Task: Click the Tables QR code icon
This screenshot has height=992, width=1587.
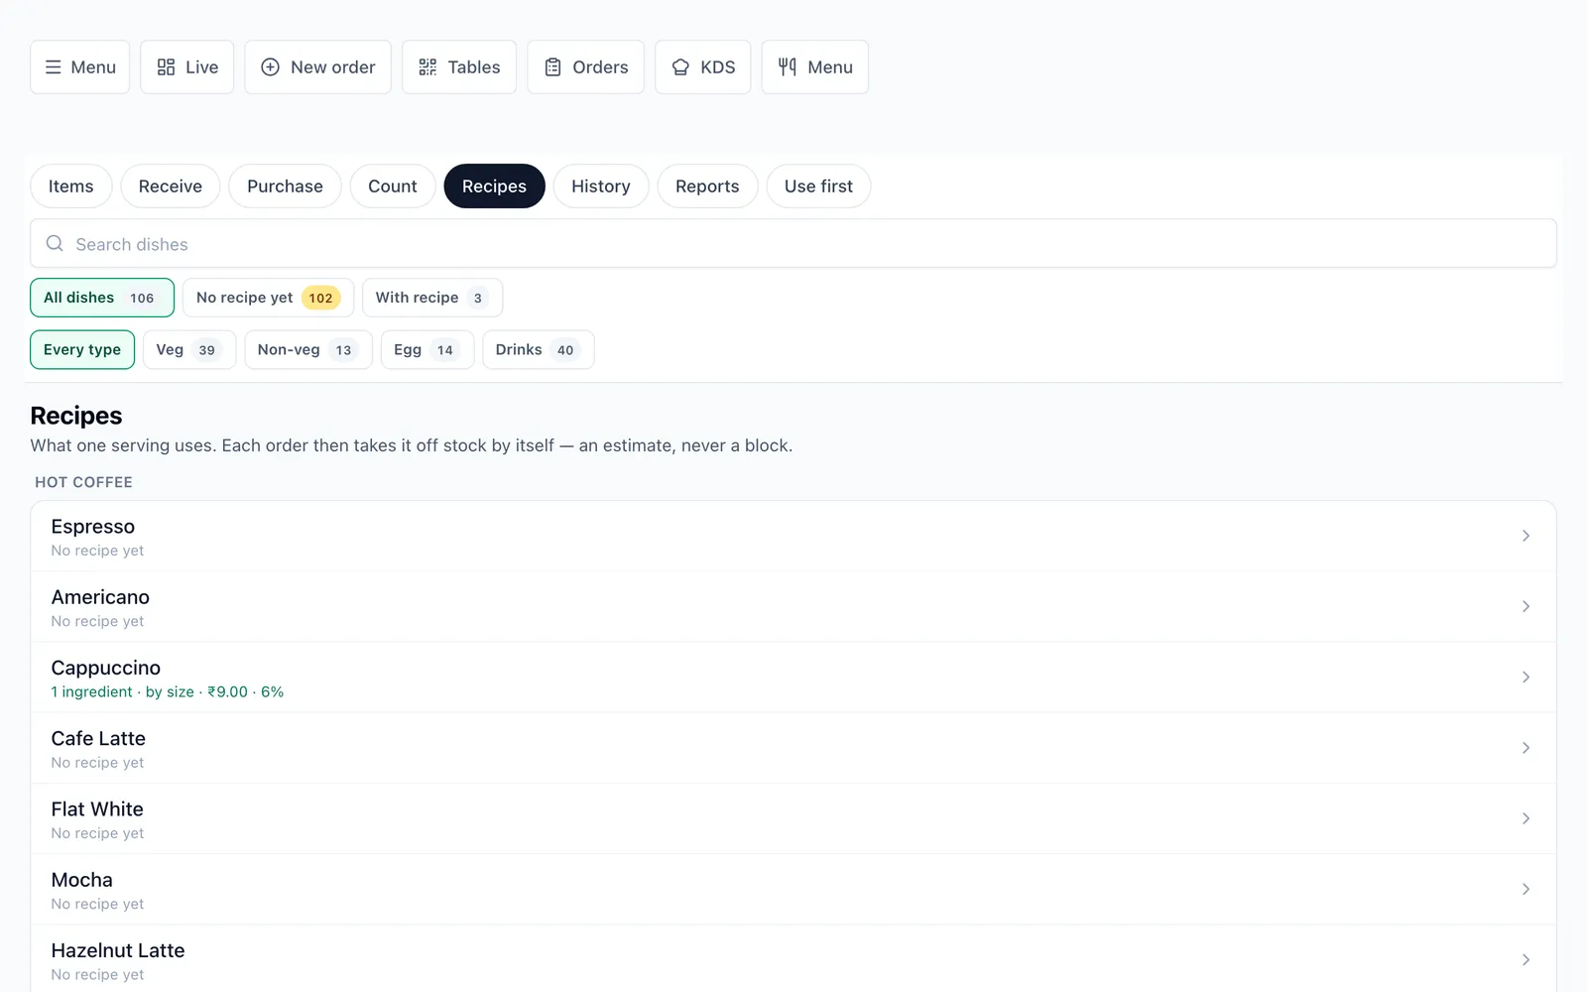Action: tap(427, 67)
